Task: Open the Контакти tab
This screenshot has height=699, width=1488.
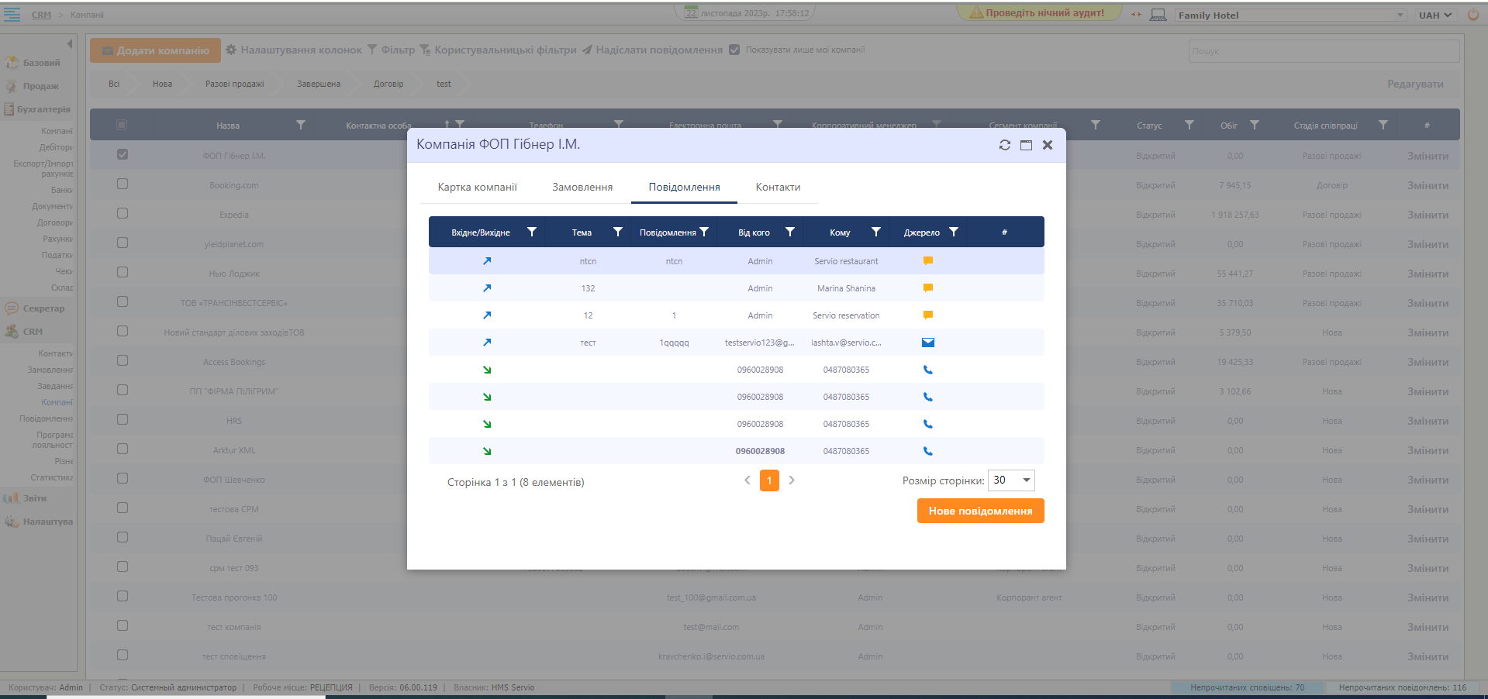Action: click(778, 188)
